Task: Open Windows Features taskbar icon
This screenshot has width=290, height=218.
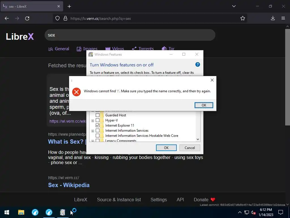Action: 63,212
